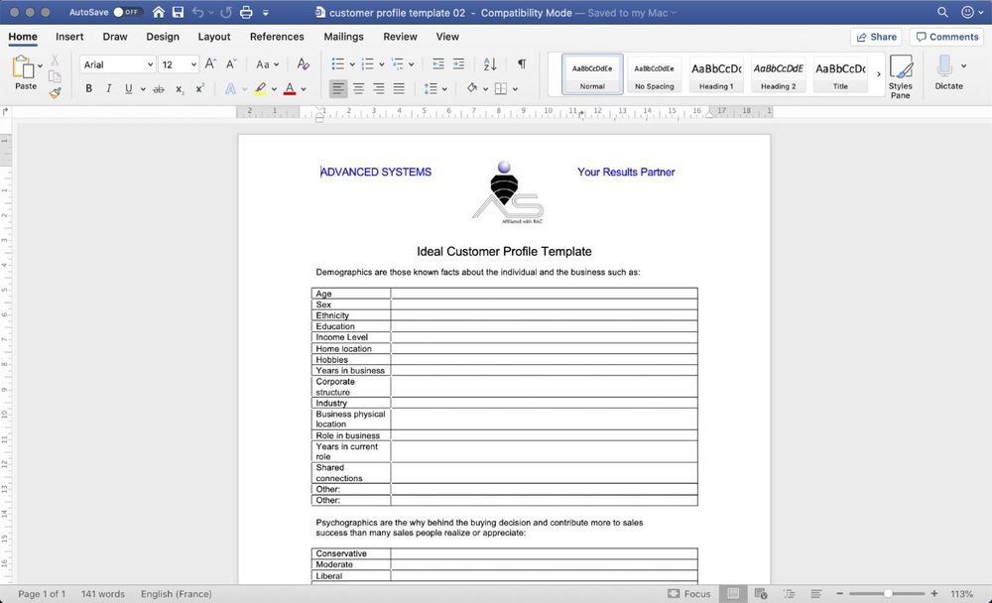This screenshot has height=603, width=992.
Task: Select the Format Painter tool
Action: coord(56,92)
